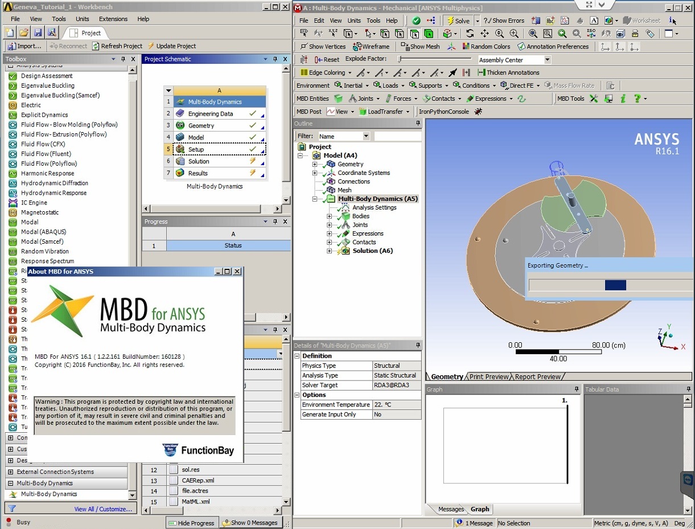Toggle Random Colors
This screenshot has width=695, height=529.
coord(486,46)
